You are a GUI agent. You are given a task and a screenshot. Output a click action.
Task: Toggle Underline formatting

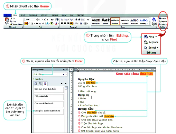click(32, 24)
